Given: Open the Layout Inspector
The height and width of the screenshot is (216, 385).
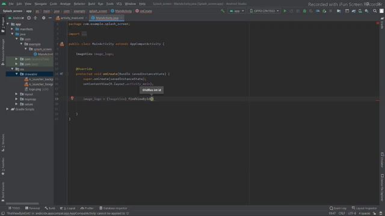Looking at the screenshot, I should click(364, 208).
